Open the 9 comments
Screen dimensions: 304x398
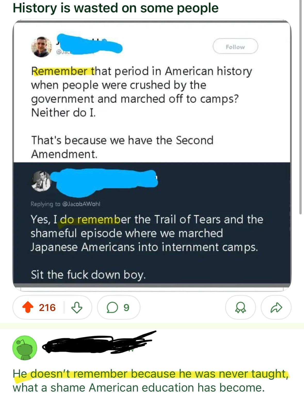[x=119, y=307]
